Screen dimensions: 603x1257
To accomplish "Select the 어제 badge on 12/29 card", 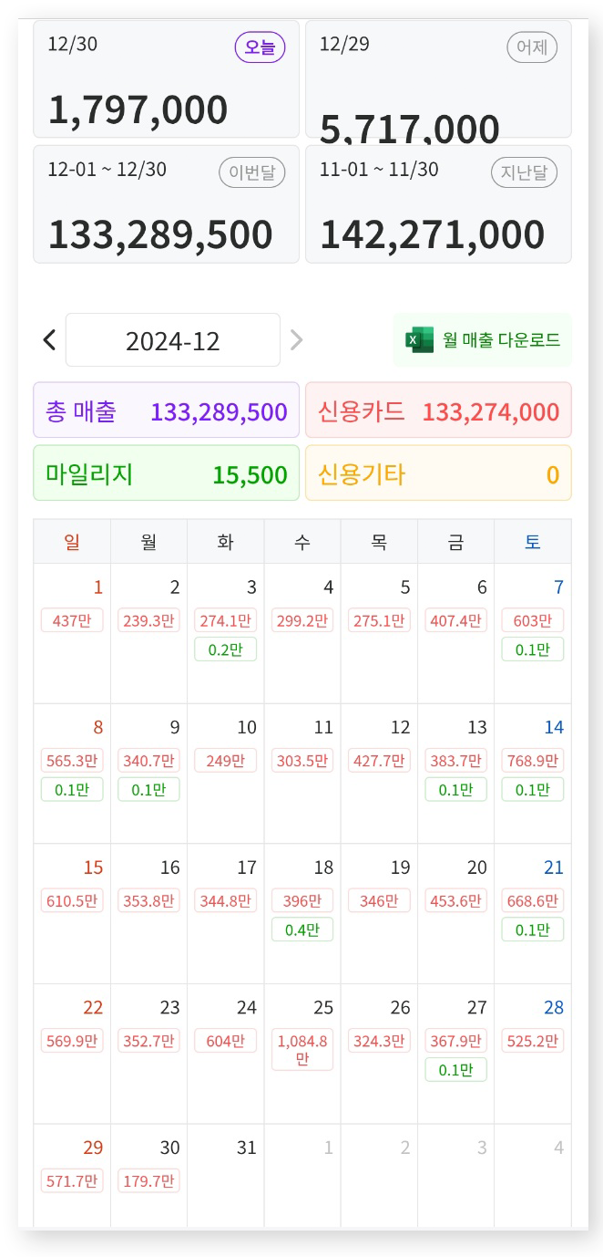I will [x=532, y=47].
